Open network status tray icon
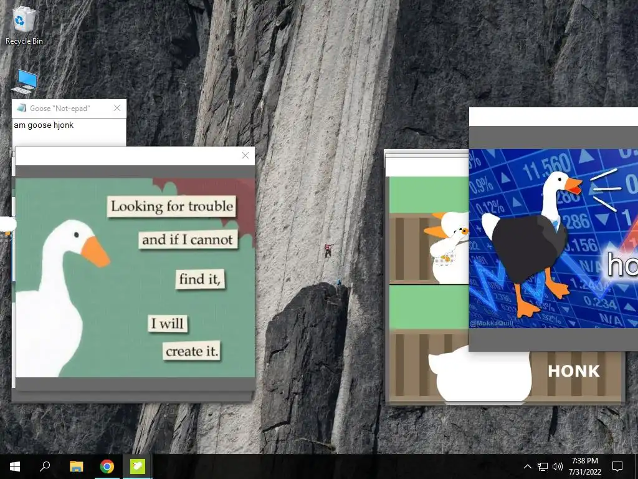The height and width of the screenshot is (479, 638). (543, 467)
